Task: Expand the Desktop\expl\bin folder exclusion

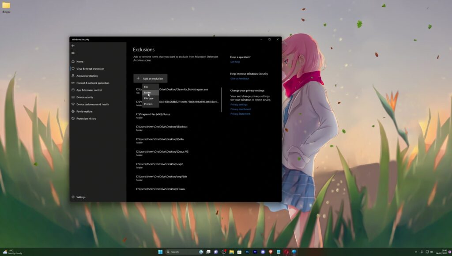Action: pyautogui.click(x=177, y=178)
